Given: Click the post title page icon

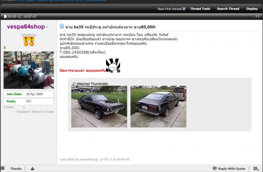Looking at the screenshot, I should (62, 27).
